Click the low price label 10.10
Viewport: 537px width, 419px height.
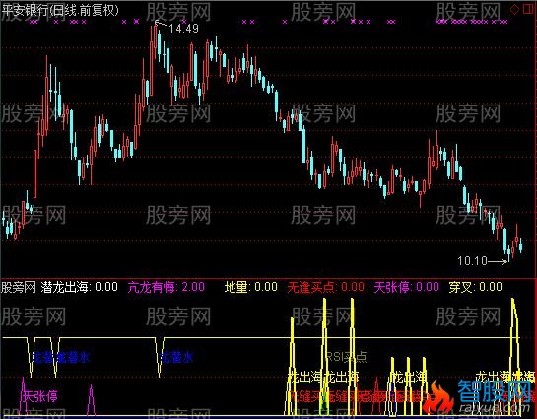point(472,261)
